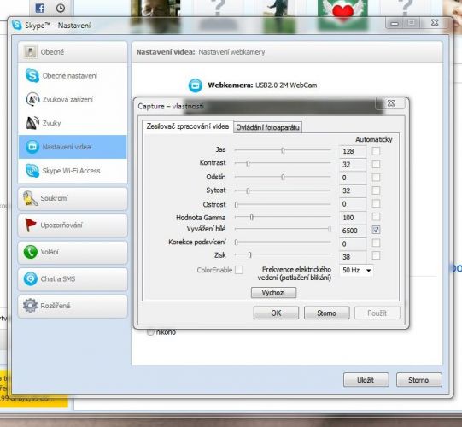Enable automatic Sytost checkbox
Image resolution: width=462 pixels, height=427 pixels.
tap(376, 190)
